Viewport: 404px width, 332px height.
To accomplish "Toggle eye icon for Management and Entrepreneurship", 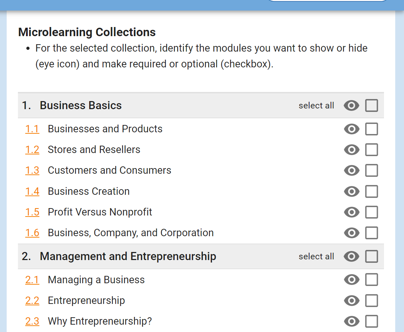I will [x=351, y=256].
